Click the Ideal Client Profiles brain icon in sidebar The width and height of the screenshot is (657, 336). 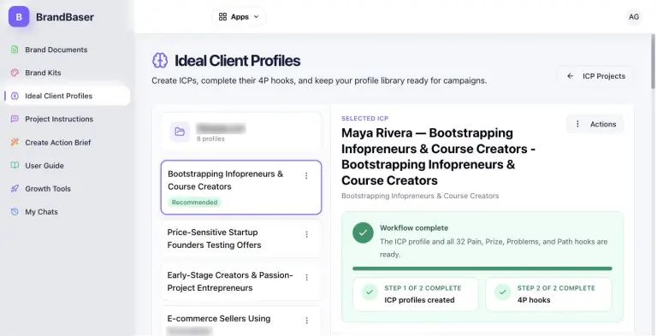(15, 96)
